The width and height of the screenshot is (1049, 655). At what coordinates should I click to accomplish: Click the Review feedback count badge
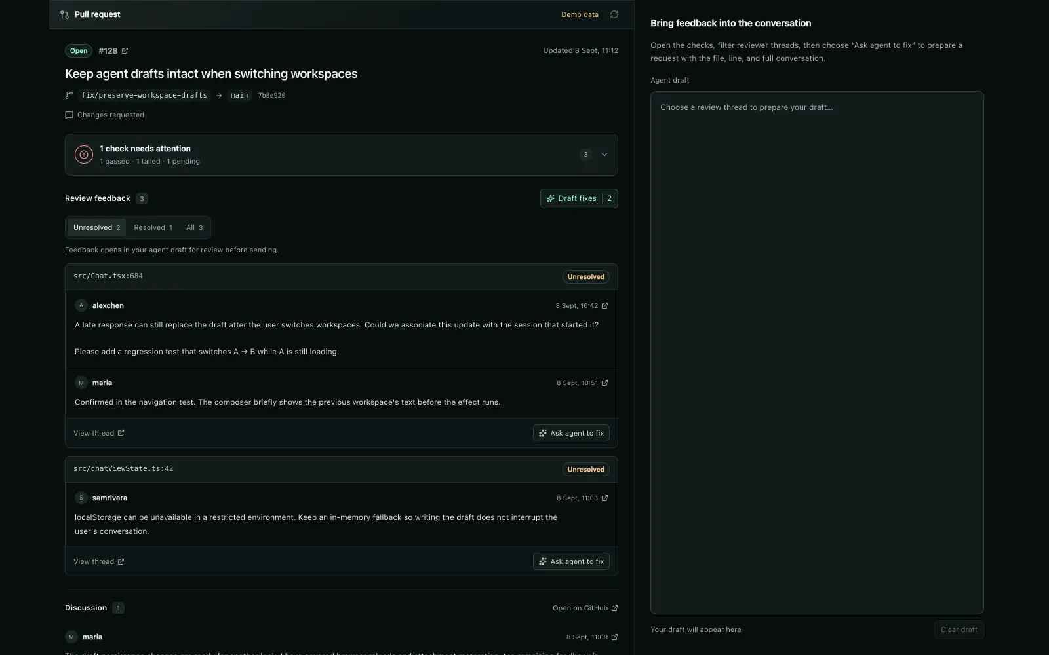[142, 198]
